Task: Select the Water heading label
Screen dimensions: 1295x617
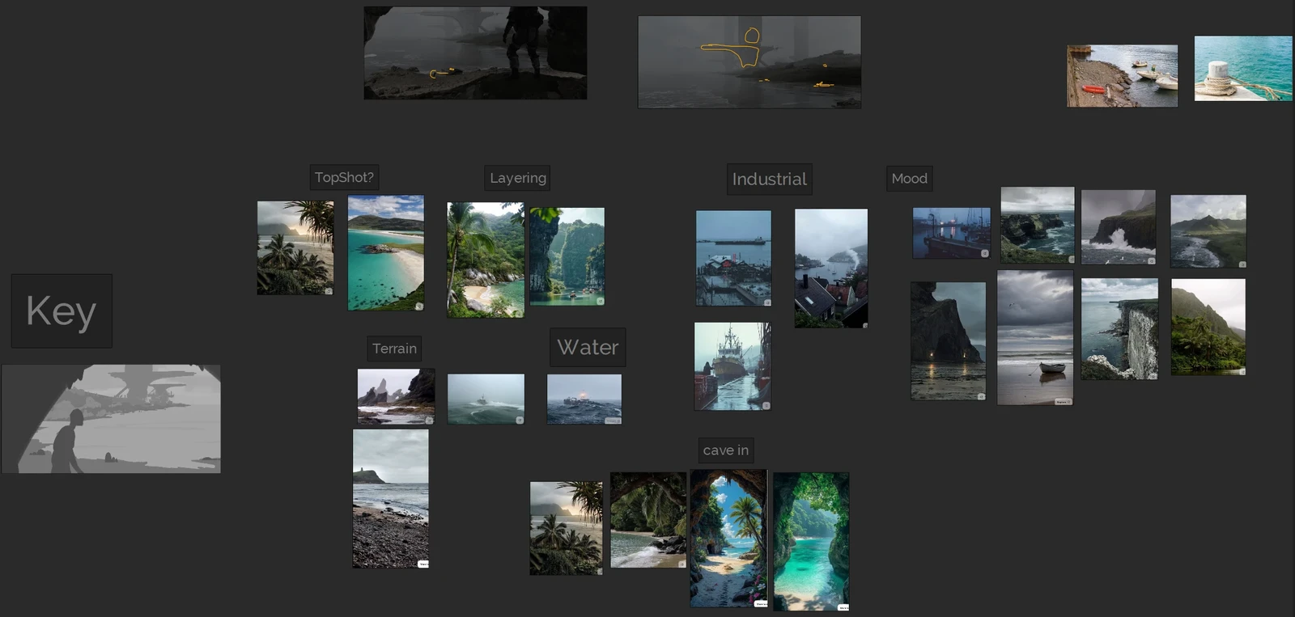Action: click(588, 347)
